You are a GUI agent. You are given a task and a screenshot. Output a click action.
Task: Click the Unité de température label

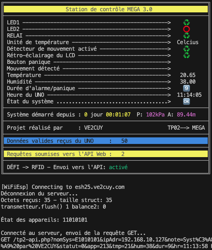pyautogui.click(x=38, y=42)
